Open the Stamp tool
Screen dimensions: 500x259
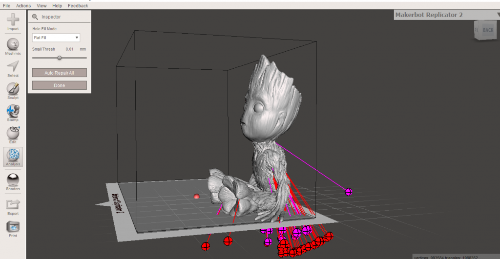13,113
